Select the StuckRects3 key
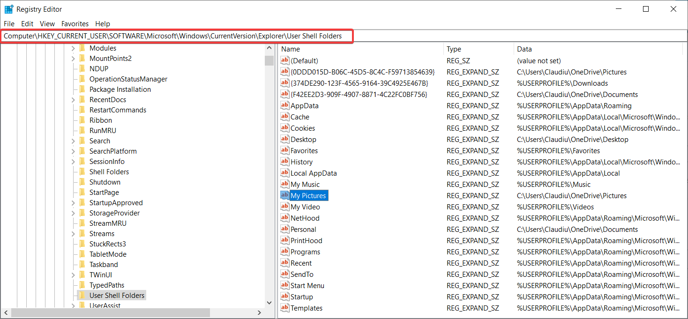 tap(108, 244)
